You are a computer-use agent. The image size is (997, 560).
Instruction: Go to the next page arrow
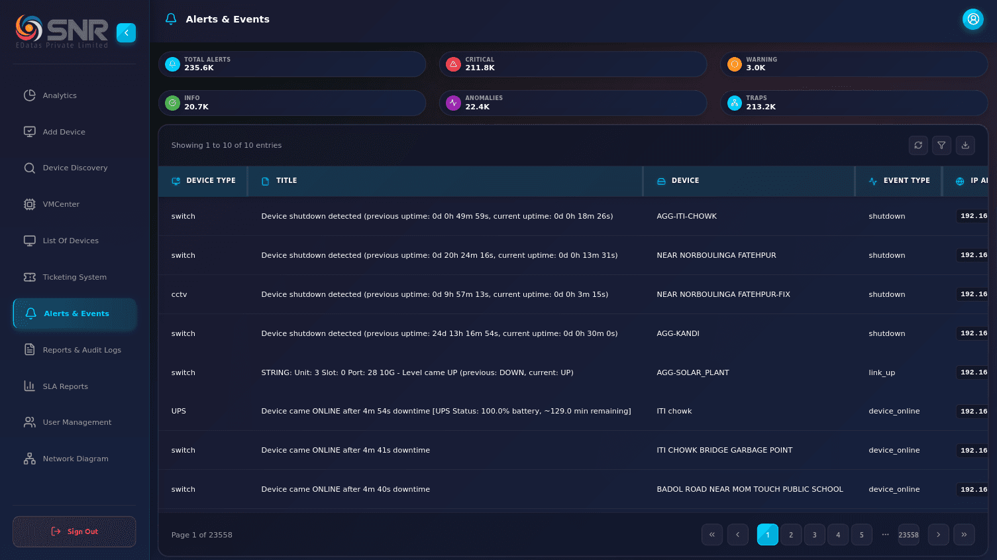(938, 535)
